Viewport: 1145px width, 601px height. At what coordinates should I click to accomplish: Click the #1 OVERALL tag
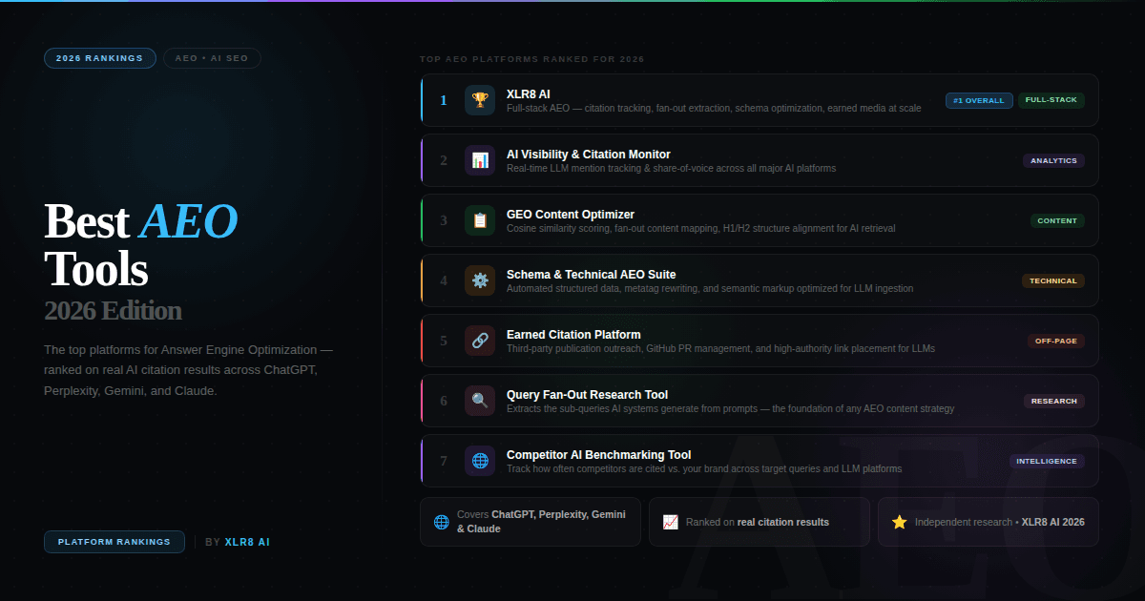pyautogui.click(x=979, y=100)
